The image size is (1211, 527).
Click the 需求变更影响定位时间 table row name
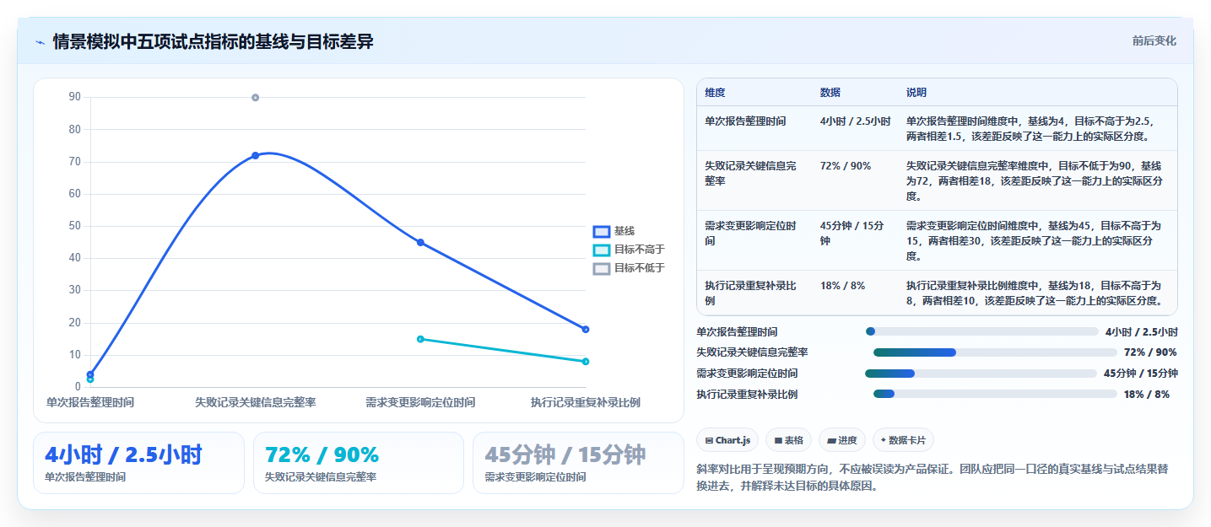pyautogui.click(x=750, y=234)
